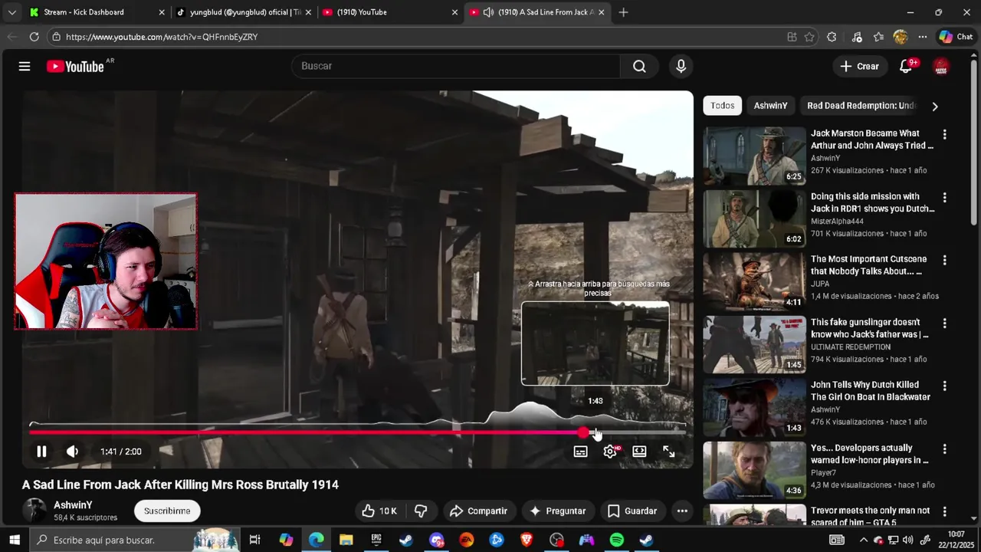Open YouTube notifications bell
This screenshot has height=552, width=981.
coord(906,66)
